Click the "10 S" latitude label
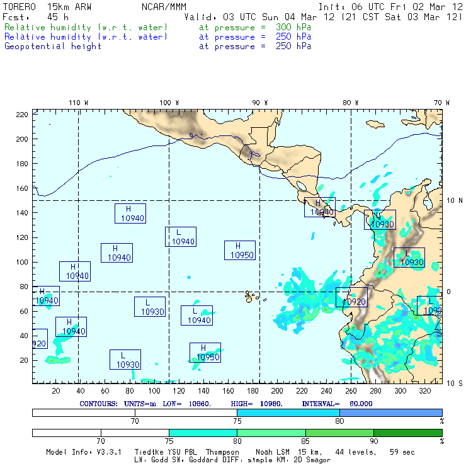Screen dimensions: 466x466 (x=455, y=384)
